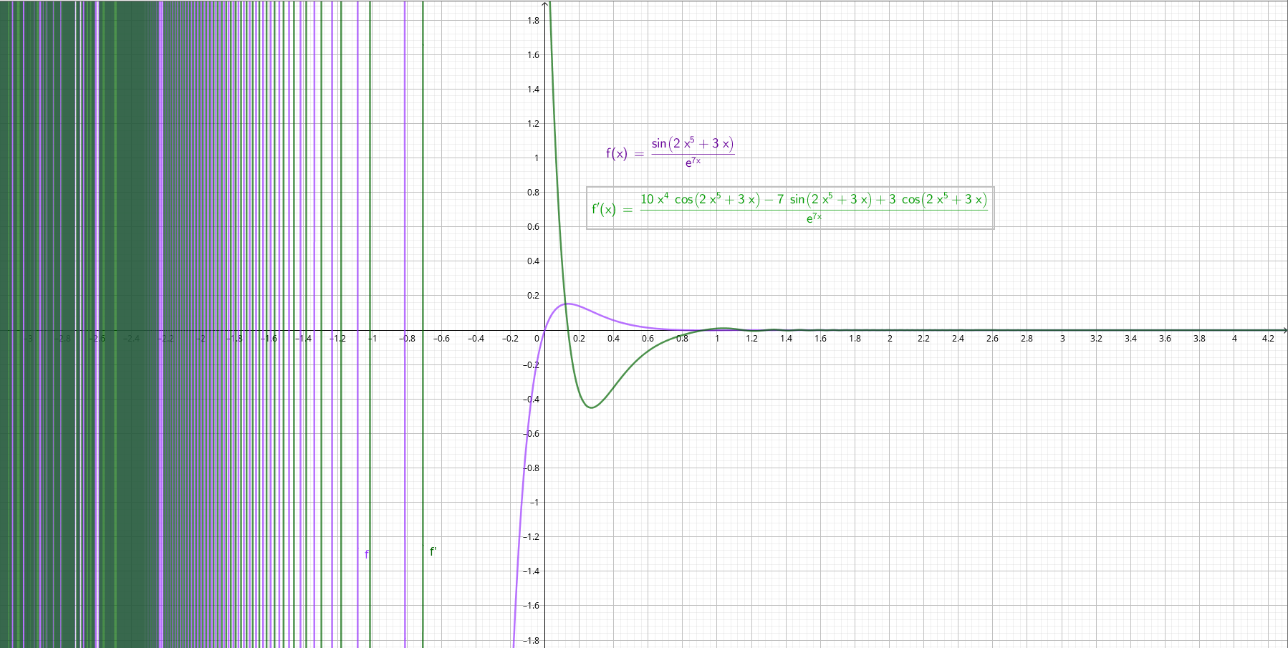
Task: Click the y-axis tick label 0.8
Action: coord(533,193)
